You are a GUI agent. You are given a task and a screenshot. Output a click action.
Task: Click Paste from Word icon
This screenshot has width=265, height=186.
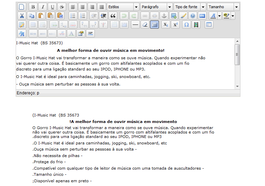tap(60, 16)
